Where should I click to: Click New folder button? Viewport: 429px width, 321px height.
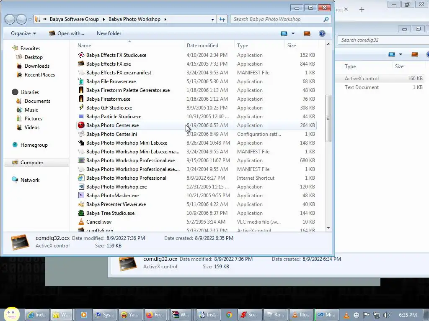pyautogui.click(x=109, y=33)
